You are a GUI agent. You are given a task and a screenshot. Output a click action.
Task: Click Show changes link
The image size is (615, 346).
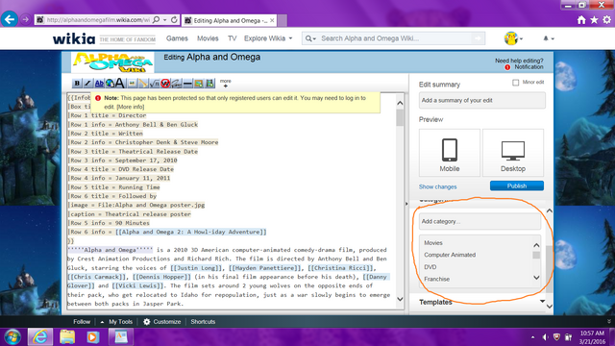pos(438,186)
